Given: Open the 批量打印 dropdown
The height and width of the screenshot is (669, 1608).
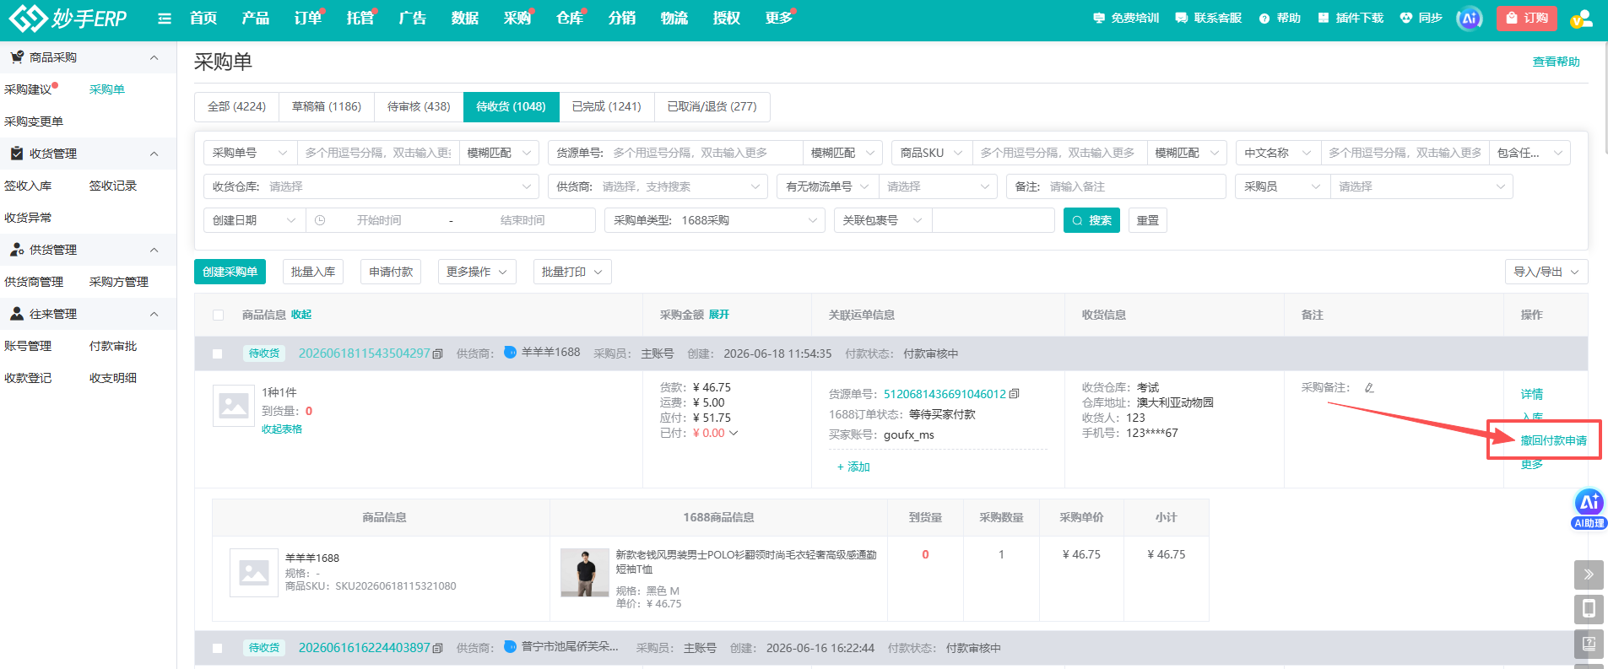Looking at the screenshot, I should (x=572, y=272).
